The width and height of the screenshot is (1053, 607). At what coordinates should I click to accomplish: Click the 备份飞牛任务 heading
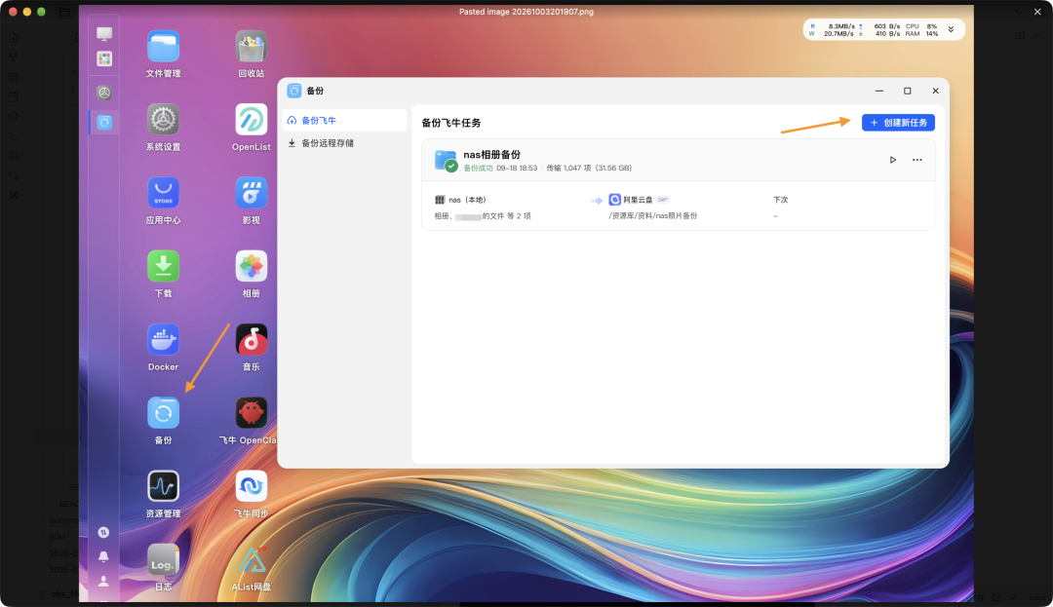click(450, 124)
